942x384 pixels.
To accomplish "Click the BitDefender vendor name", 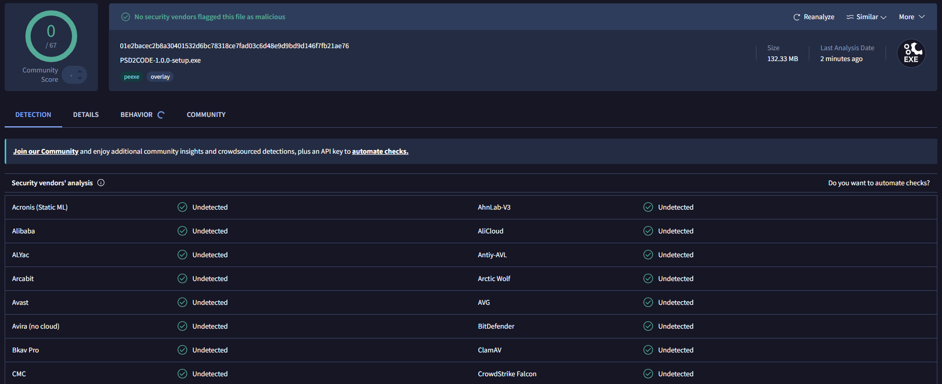I will point(496,326).
